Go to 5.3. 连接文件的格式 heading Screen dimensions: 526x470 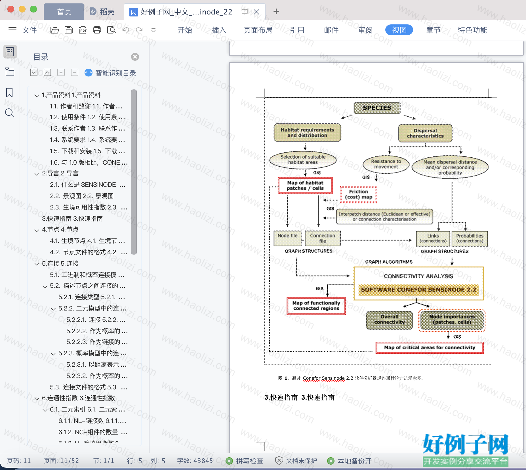(x=89, y=387)
